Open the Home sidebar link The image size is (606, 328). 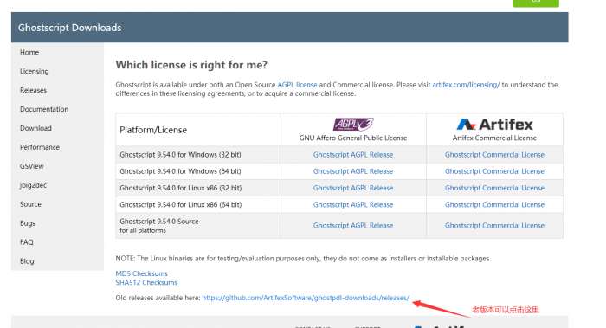point(29,52)
